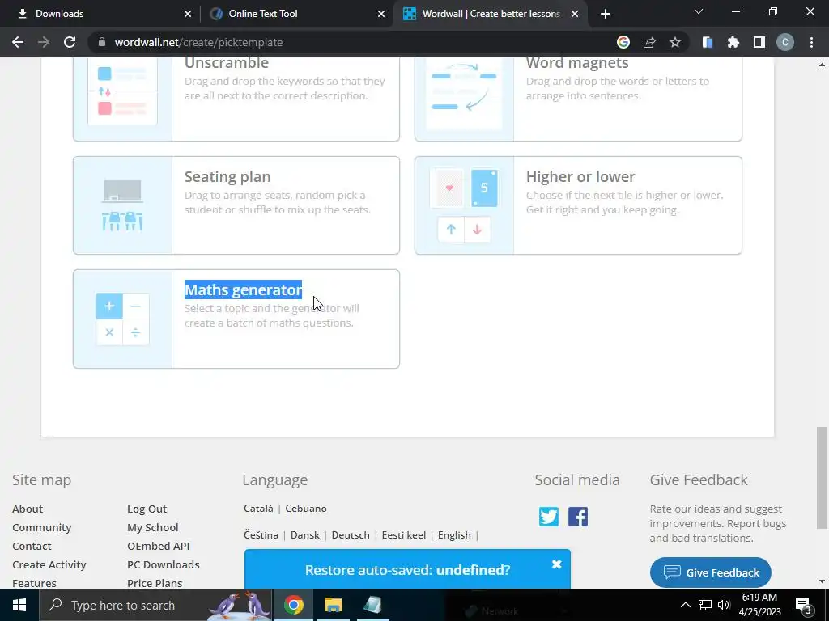Click the volume speaker tray icon
The width and height of the screenshot is (829, 621).
(724, 605)
